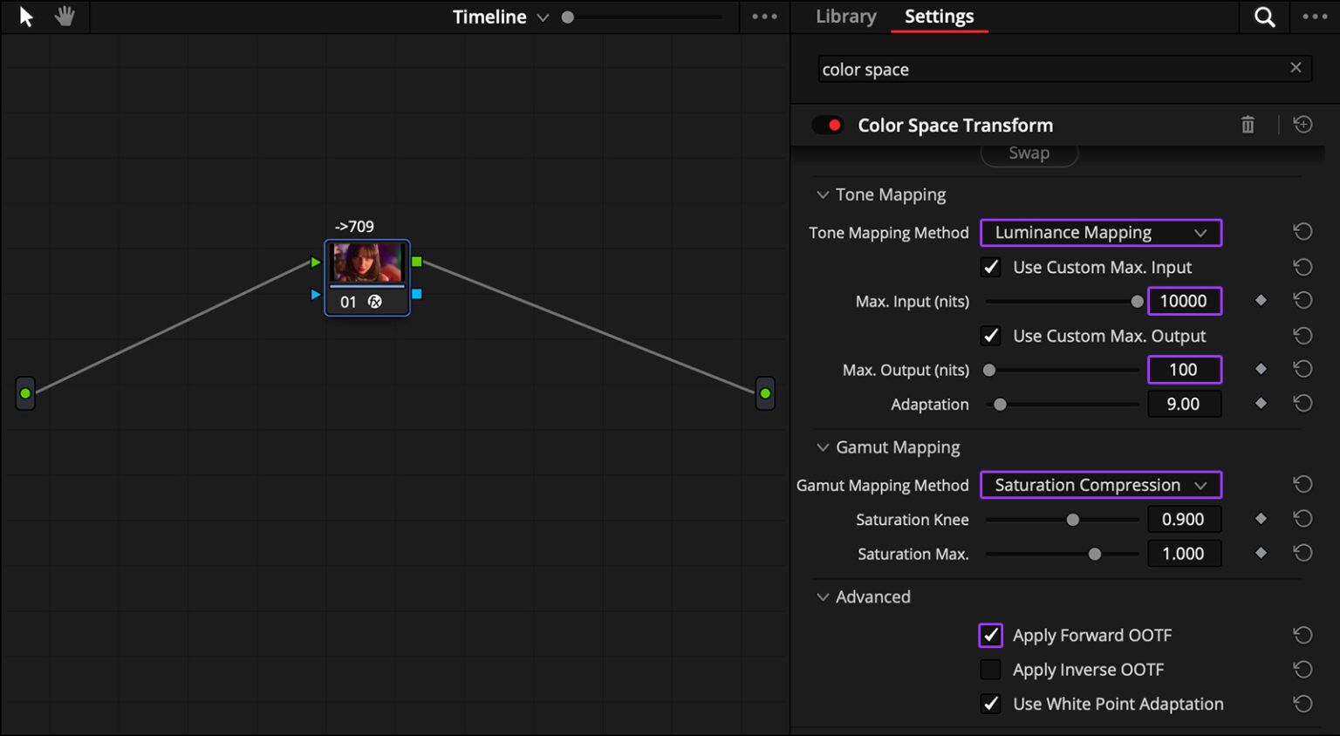Viewport: 1340px width, 736px height.
Task: Open the Gamut Mapping Method dropdown
Action: [1100, 485]
